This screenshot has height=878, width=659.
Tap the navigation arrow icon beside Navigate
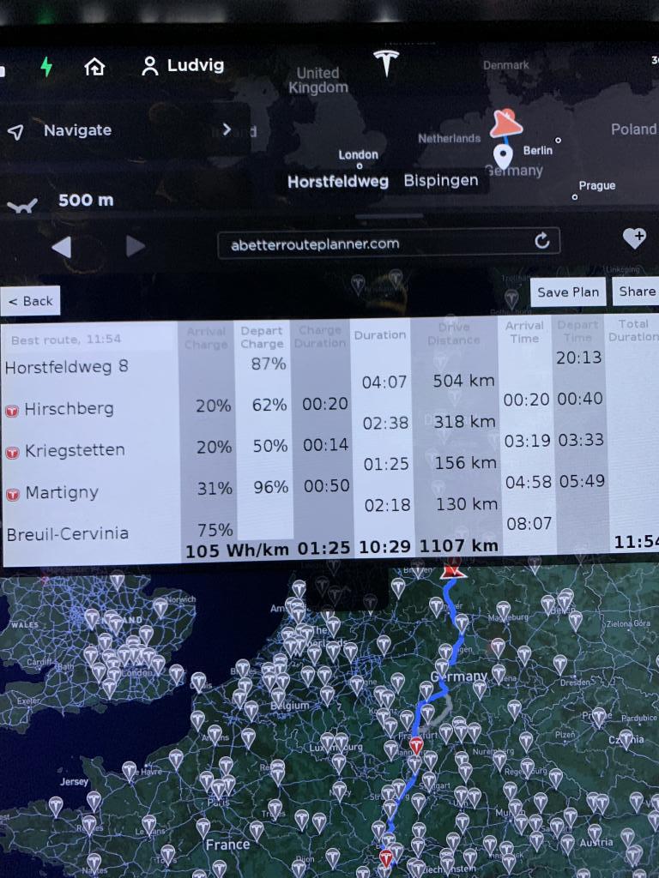pyautogui.click(x=16, y=132)
